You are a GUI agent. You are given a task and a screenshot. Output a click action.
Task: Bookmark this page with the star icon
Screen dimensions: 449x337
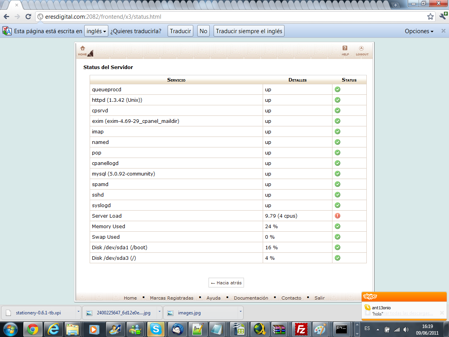[430, 17]
